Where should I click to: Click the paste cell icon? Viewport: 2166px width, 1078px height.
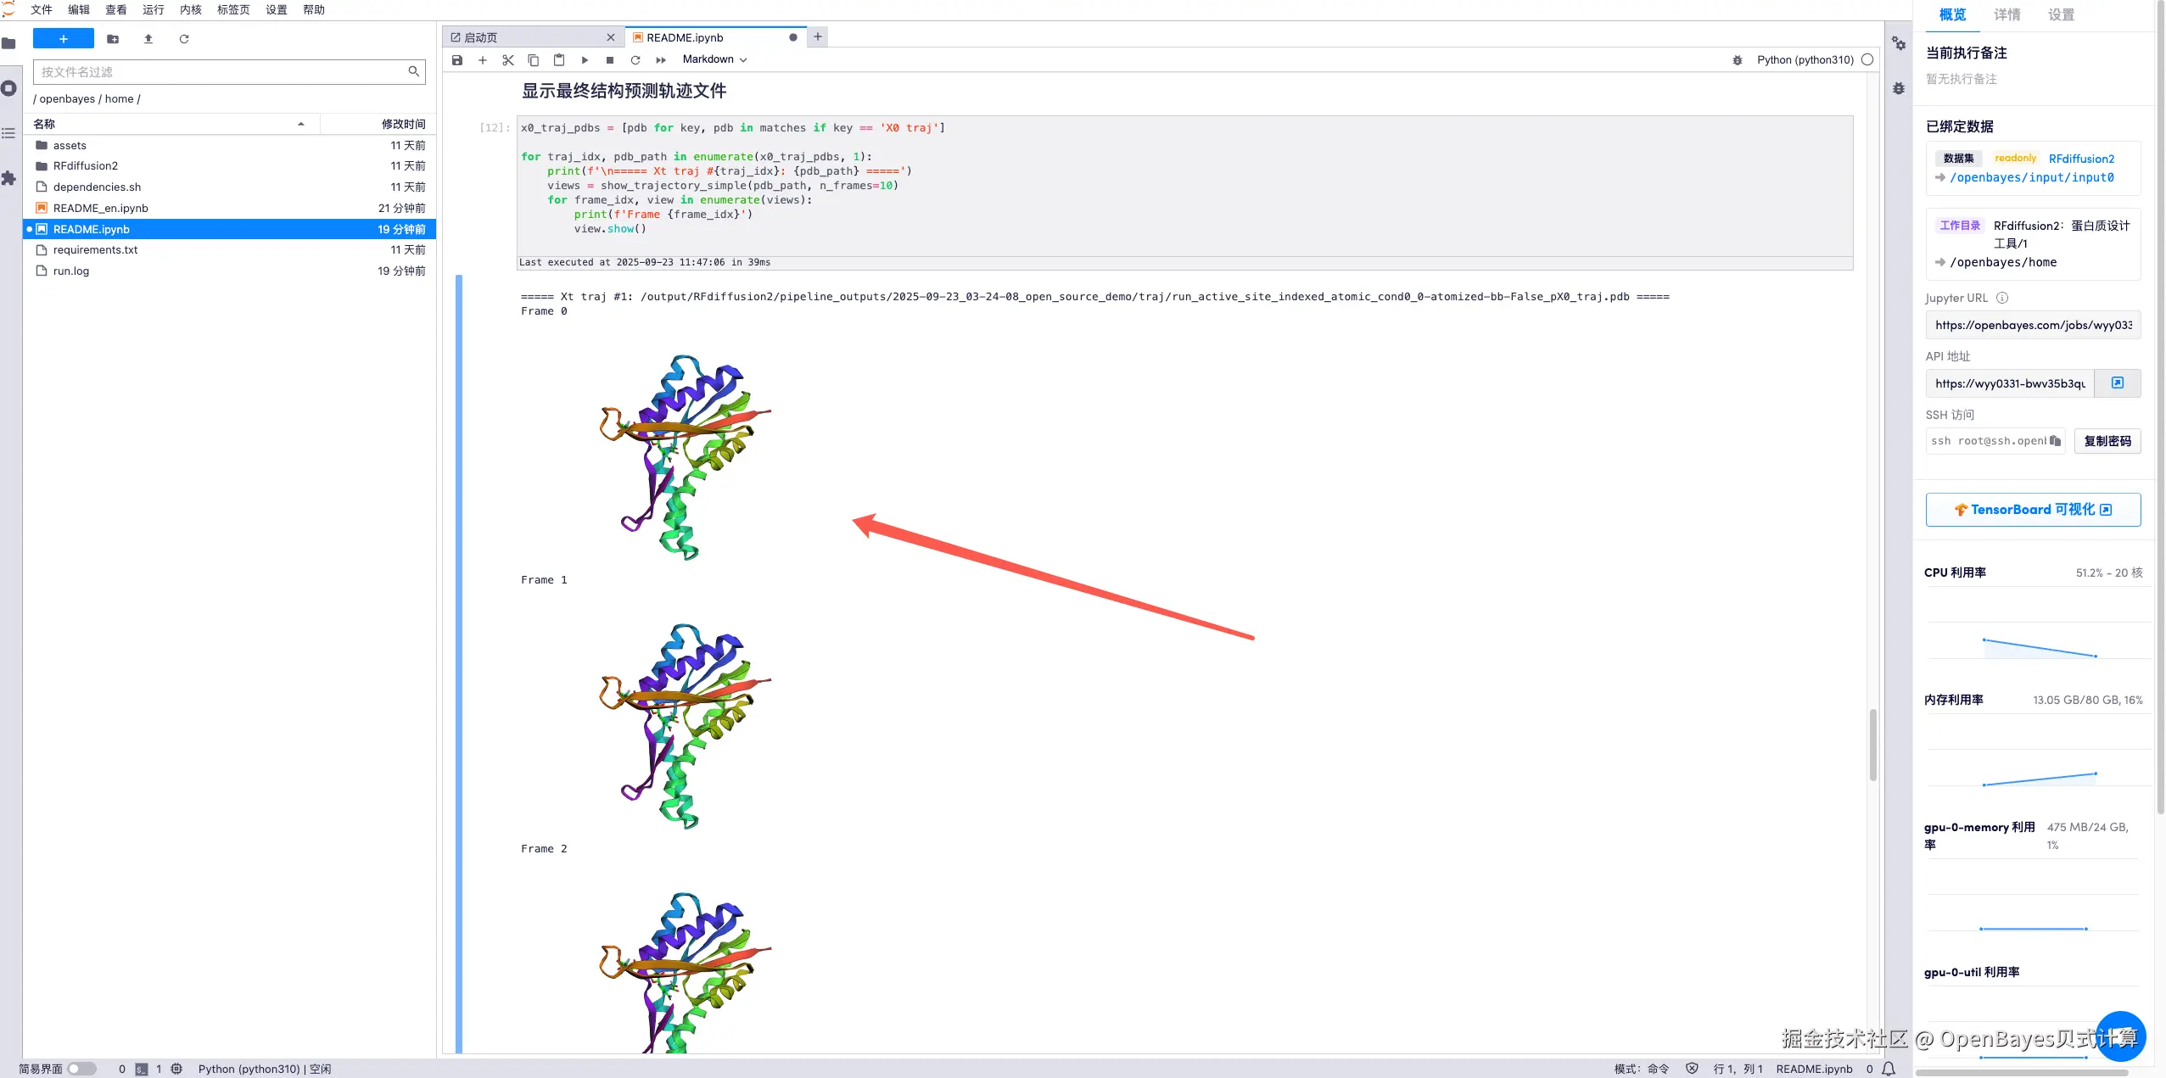coord(559,60)
